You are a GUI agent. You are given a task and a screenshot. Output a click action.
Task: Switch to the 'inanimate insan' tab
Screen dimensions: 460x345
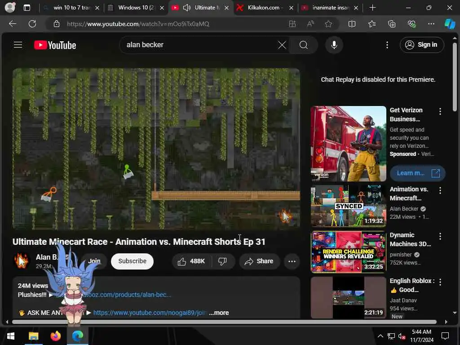(x=331, y=8)
